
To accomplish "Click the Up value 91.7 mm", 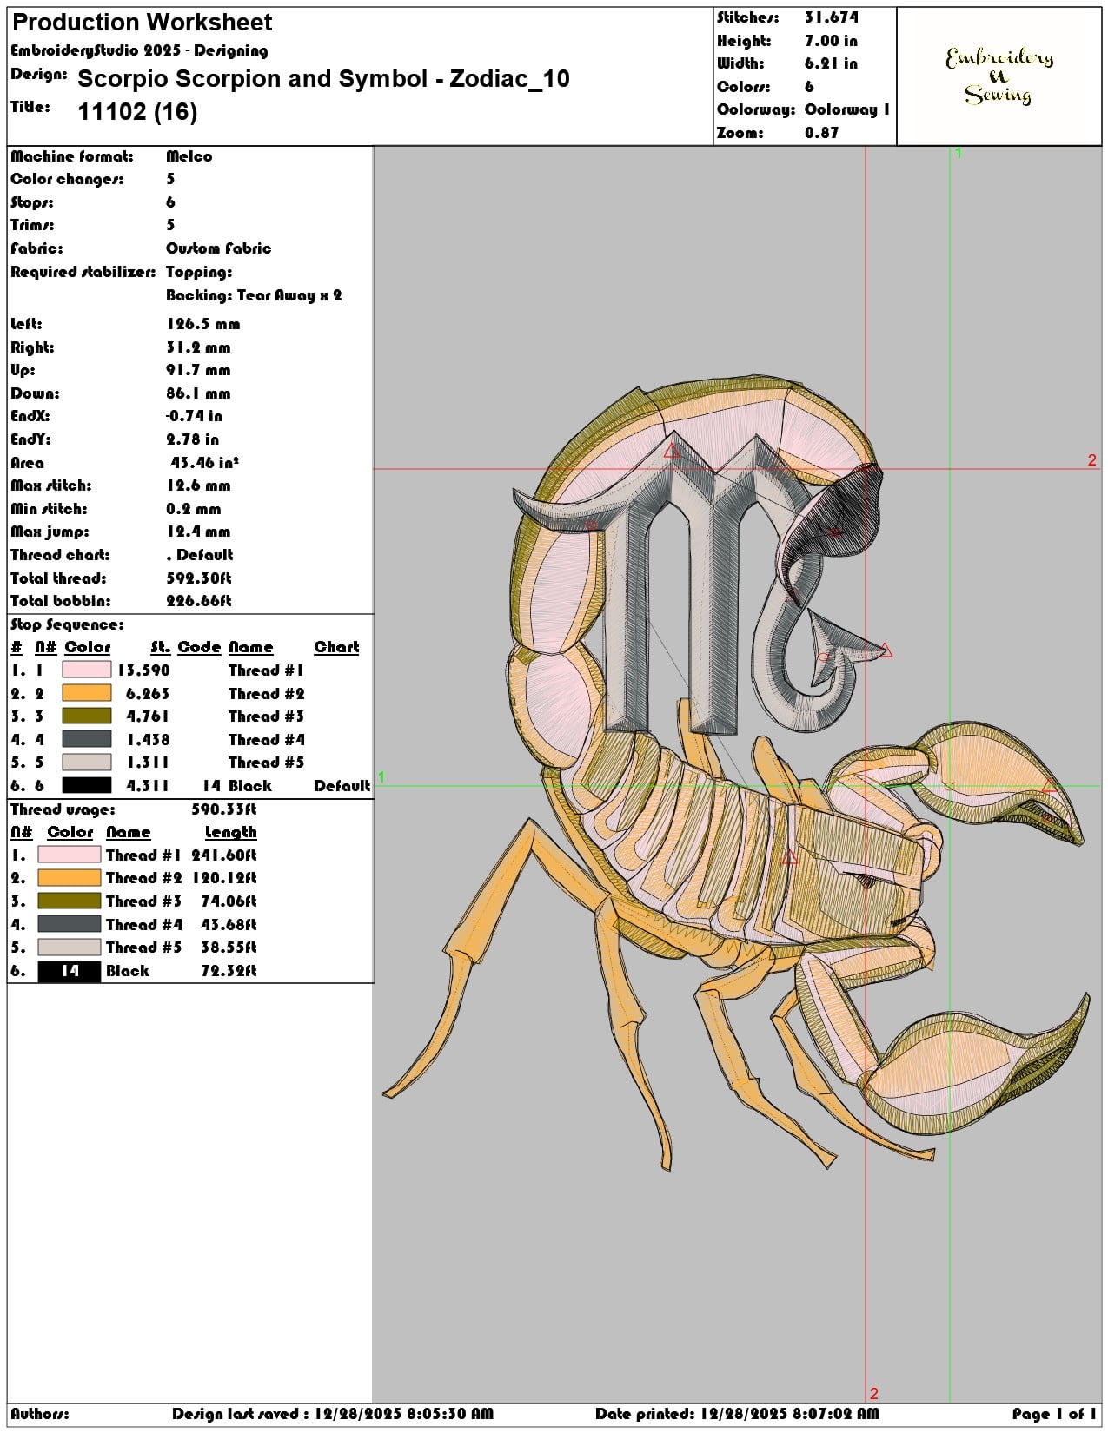I will (198, 370).
